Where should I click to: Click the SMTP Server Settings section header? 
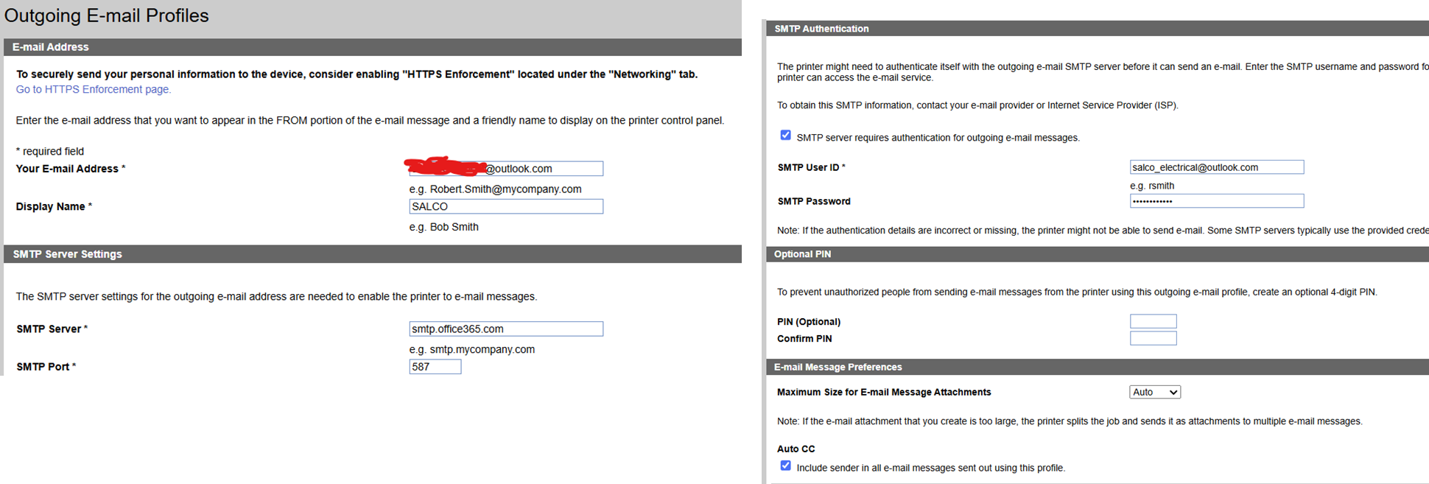pos(373,254)
